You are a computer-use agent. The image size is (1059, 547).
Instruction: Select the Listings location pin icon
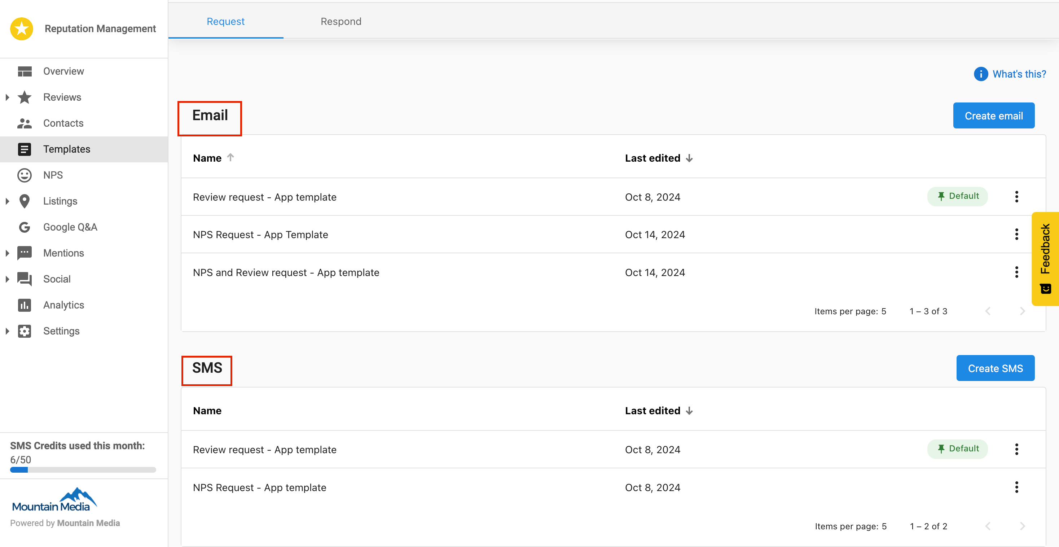tap(25, 201)
